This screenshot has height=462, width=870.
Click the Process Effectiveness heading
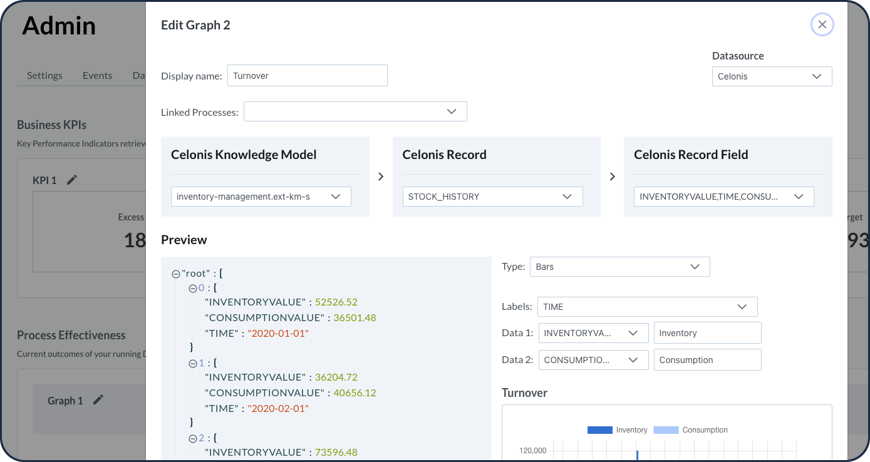71,335
